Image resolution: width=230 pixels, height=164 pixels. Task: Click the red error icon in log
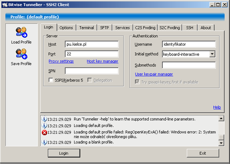45,132
